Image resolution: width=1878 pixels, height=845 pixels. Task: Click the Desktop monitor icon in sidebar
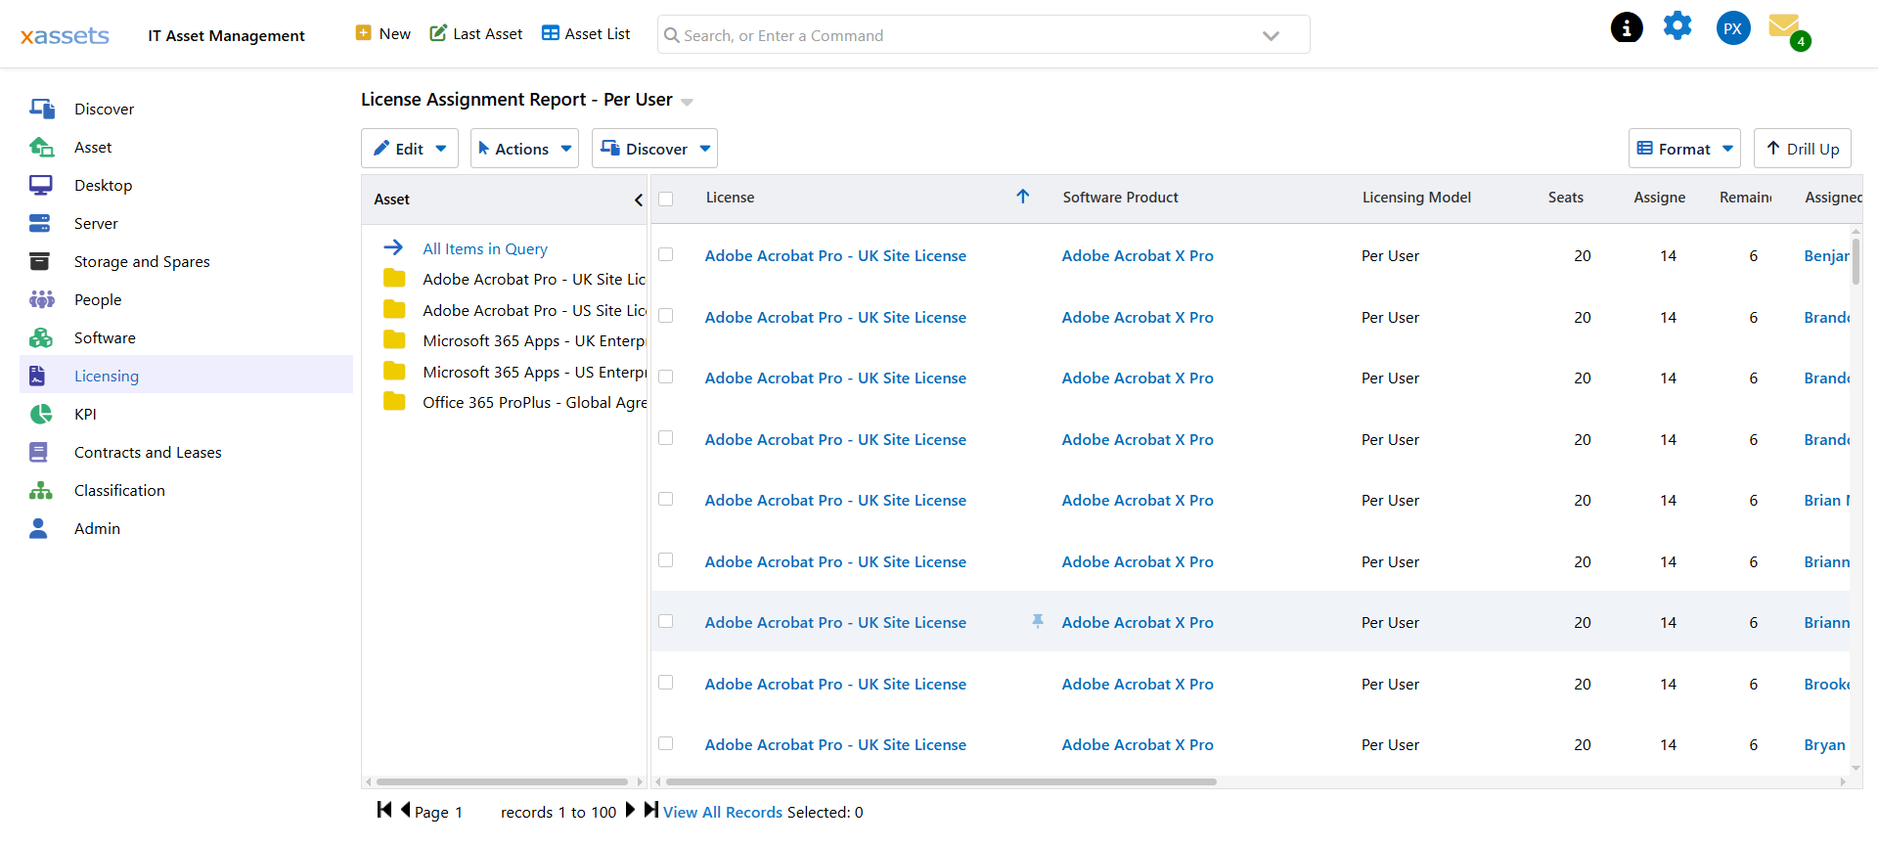pyautogui.click(x=40, y=185)
